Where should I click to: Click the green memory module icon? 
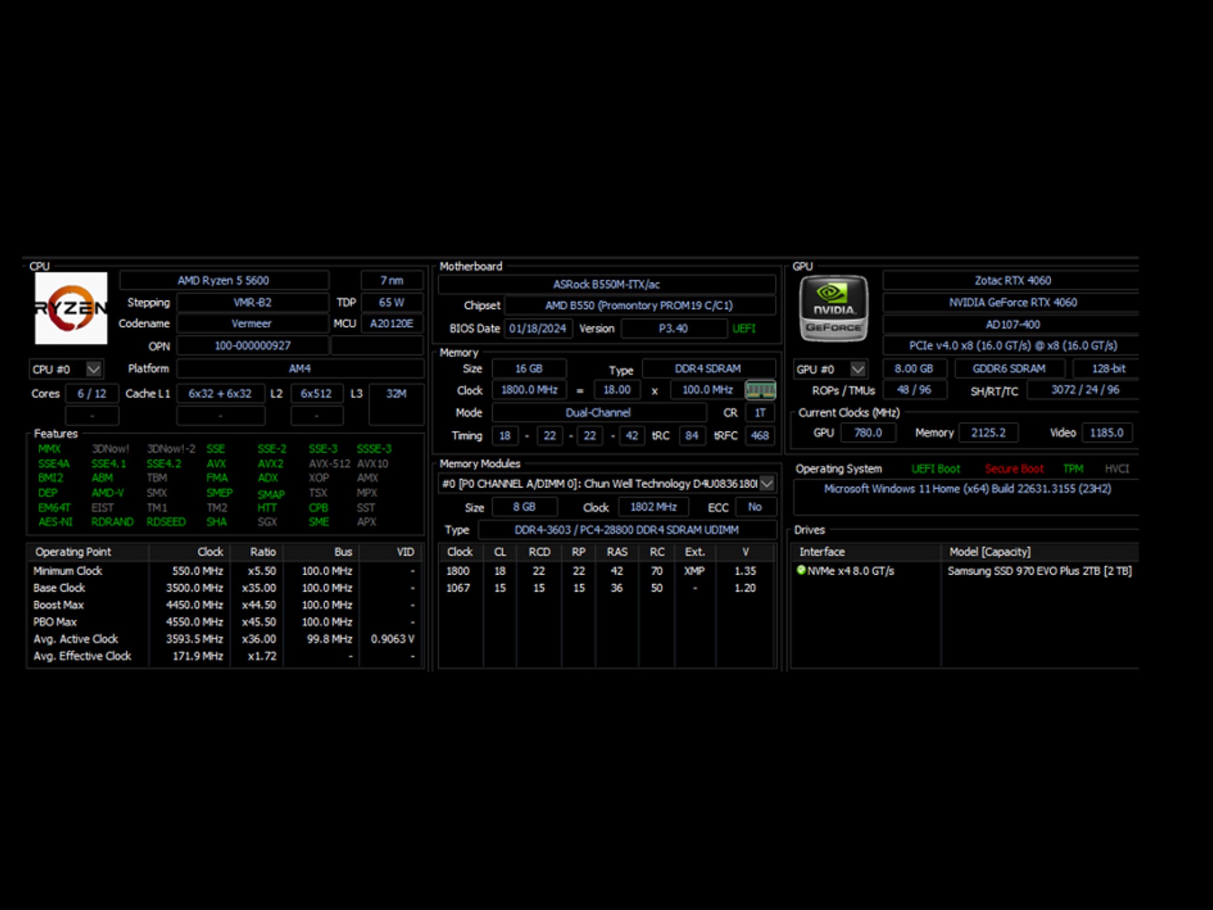click(x=760, y=390)
